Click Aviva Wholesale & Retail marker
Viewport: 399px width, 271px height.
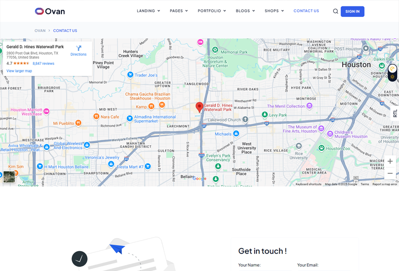tap(46, 147)
